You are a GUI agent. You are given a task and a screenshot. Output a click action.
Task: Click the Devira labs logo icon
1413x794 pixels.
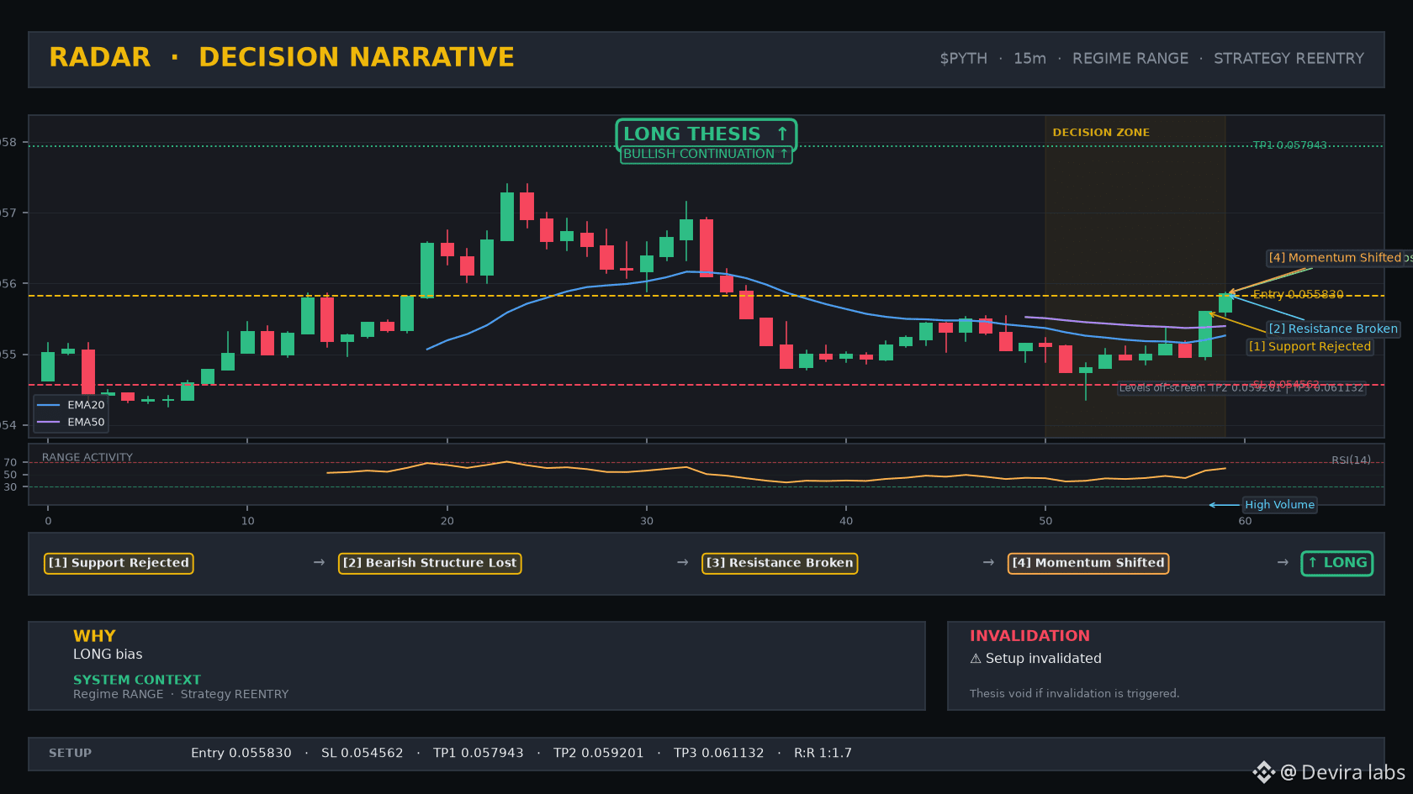pyautogui.click(x=1263, y=772)
